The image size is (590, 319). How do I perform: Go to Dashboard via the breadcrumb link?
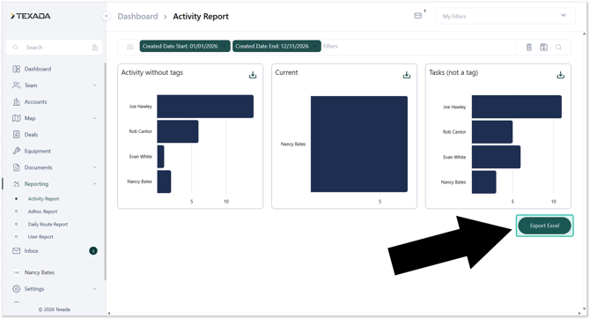click(x=137, y=17)
